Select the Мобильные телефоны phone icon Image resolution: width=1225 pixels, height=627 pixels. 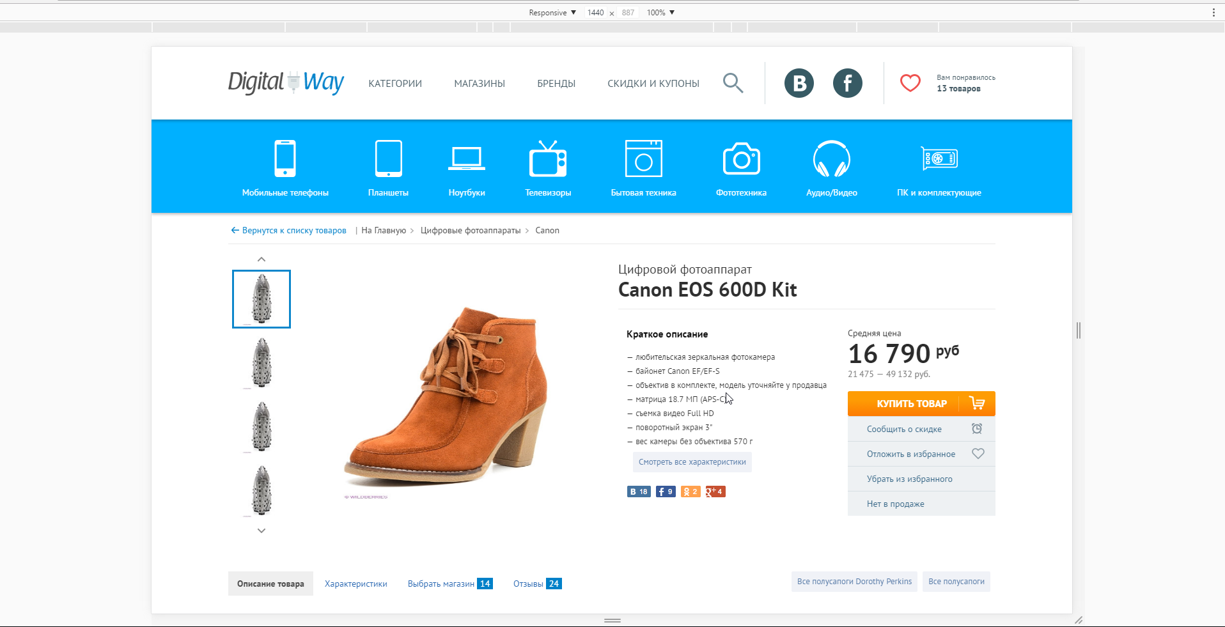285,159
